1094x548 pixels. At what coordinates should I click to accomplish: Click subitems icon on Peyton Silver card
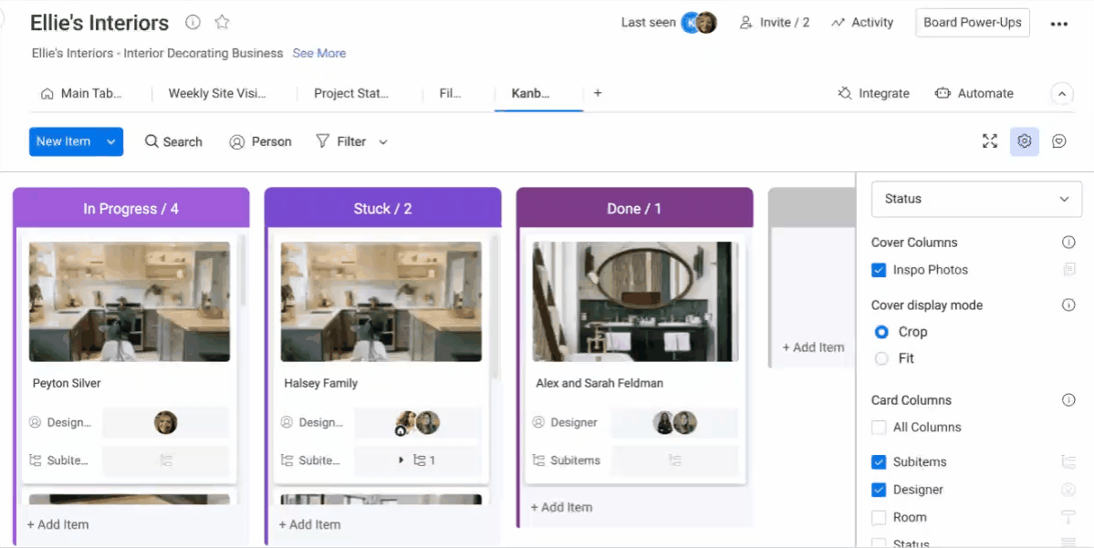point(166,460)
